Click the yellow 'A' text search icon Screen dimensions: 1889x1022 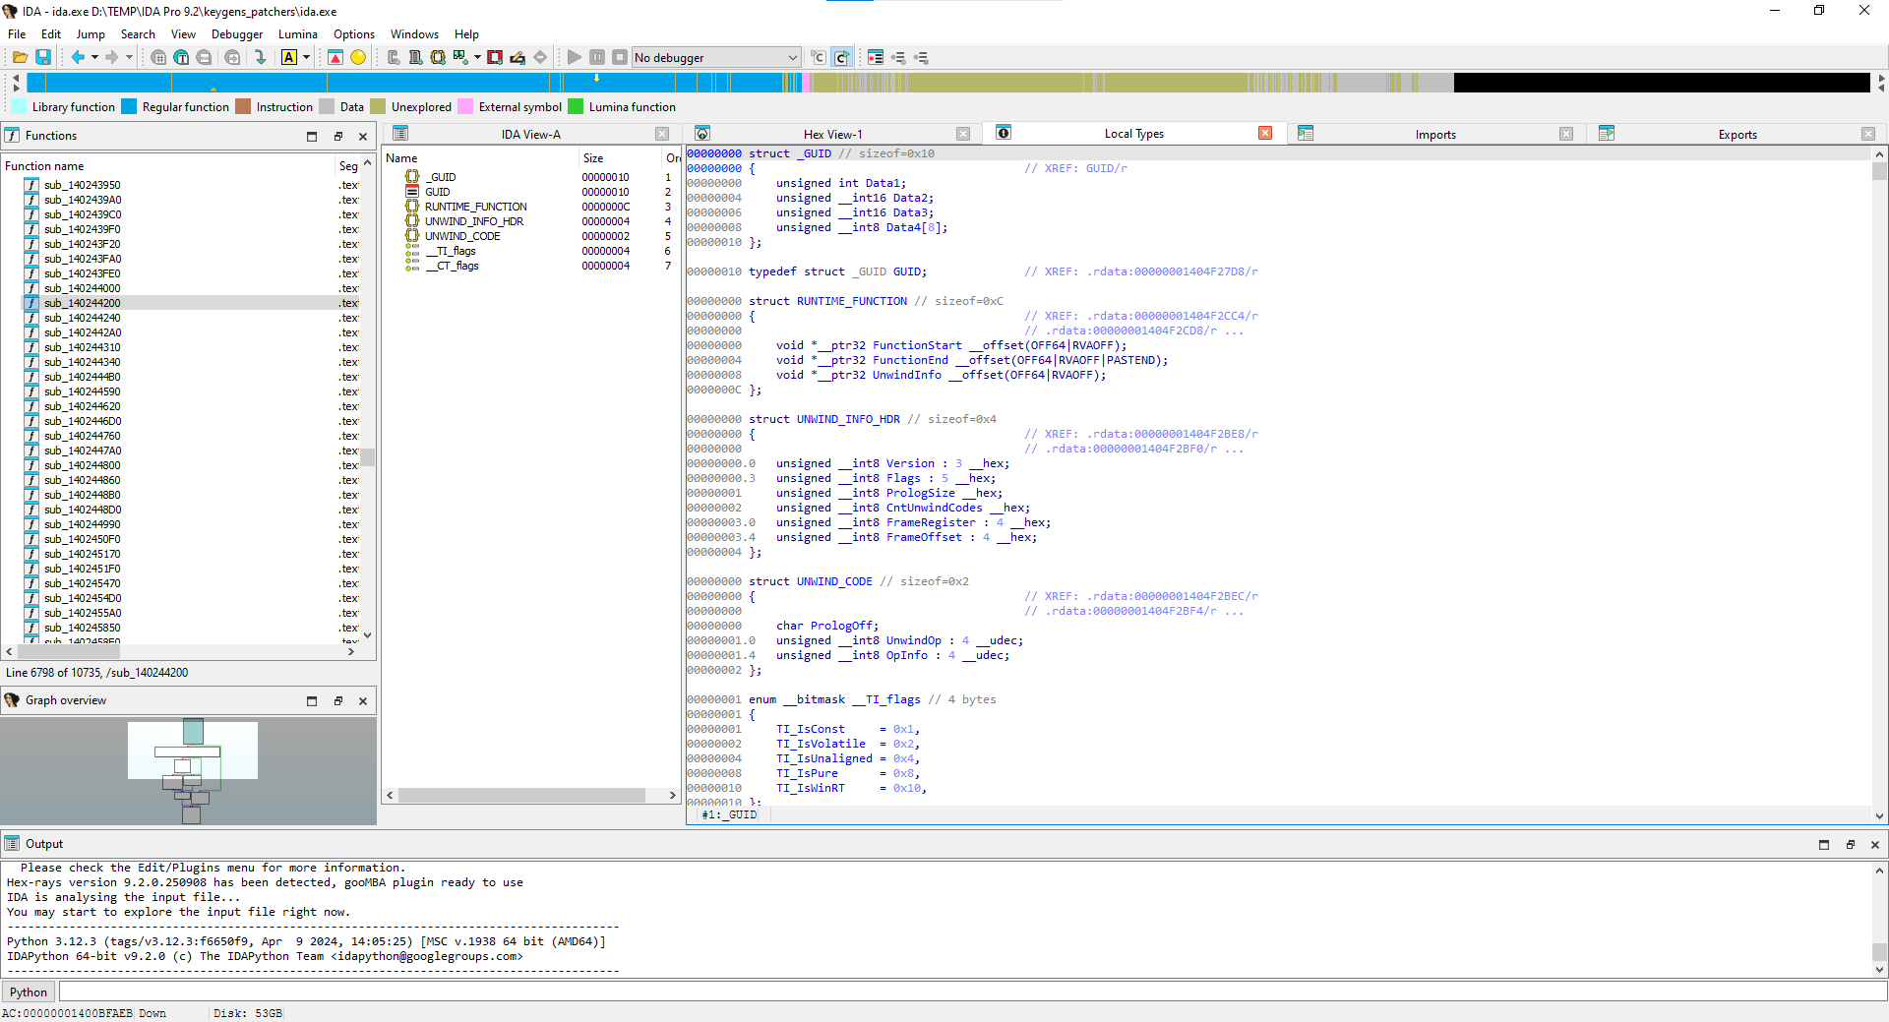click(289, 58)
